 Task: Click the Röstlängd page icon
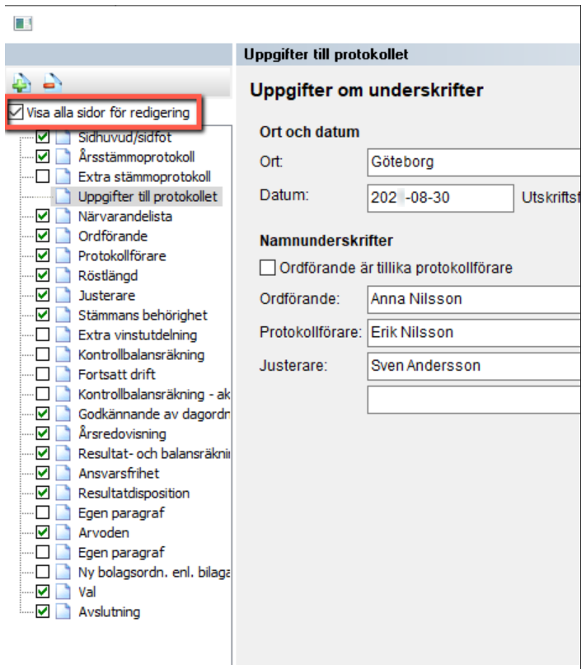(63, 275)
